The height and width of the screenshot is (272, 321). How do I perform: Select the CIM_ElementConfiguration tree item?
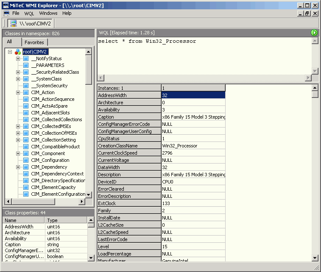click(x=58, y=194)
